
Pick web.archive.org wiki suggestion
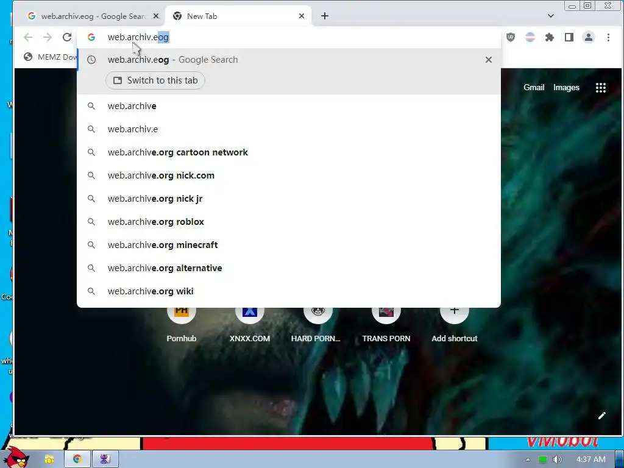point(288,291)
